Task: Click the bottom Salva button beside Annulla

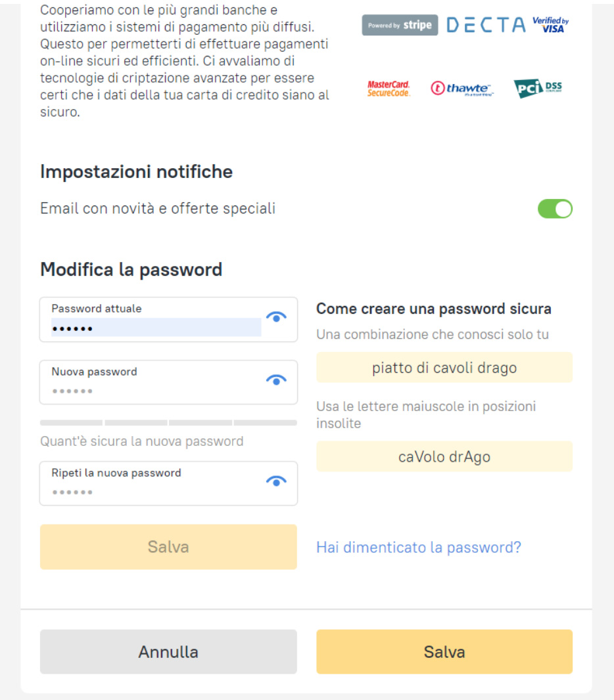Action: [x=444, y=651]
